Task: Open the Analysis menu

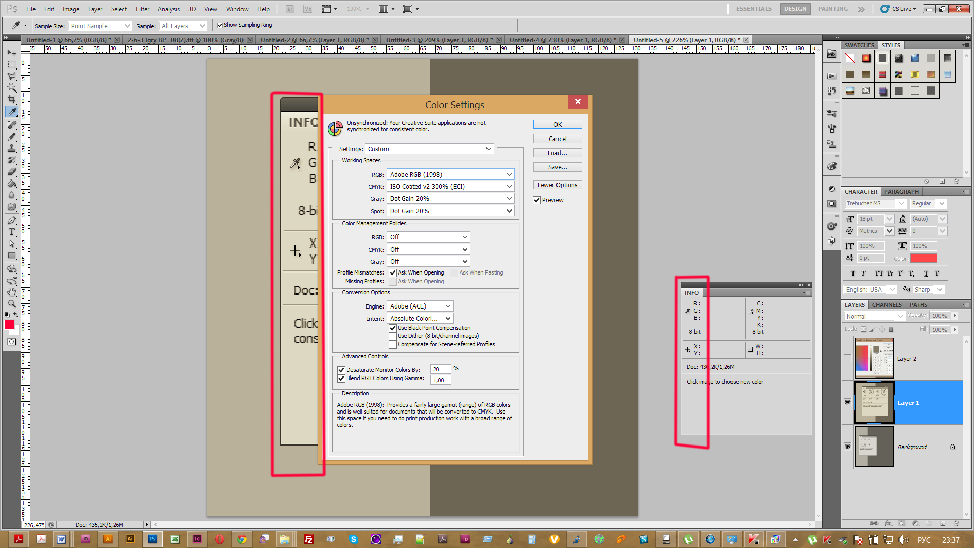Action: point(168,9)
